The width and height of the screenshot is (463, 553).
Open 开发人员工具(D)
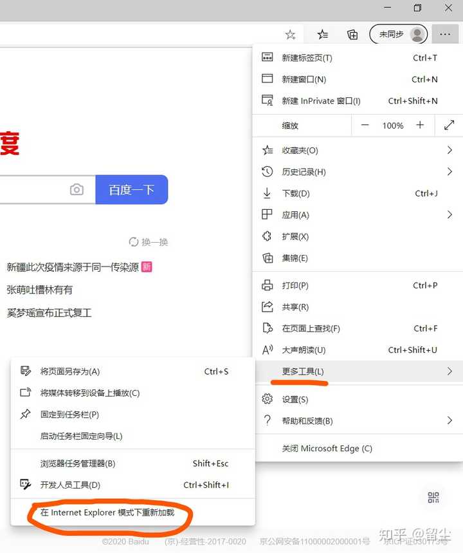(133, 485)
